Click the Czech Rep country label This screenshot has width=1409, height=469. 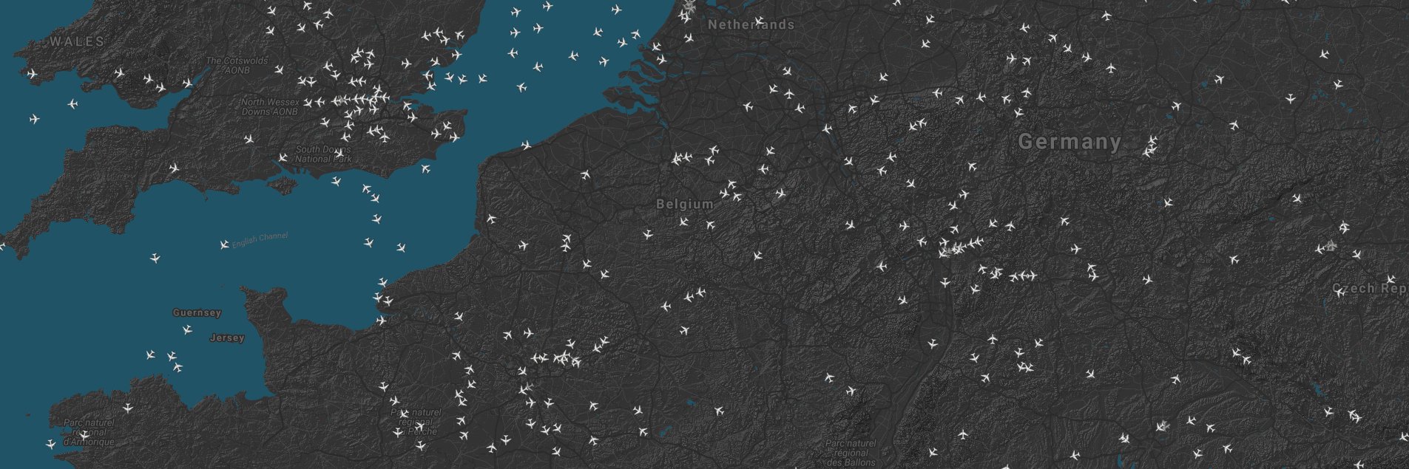[1370, 288]
